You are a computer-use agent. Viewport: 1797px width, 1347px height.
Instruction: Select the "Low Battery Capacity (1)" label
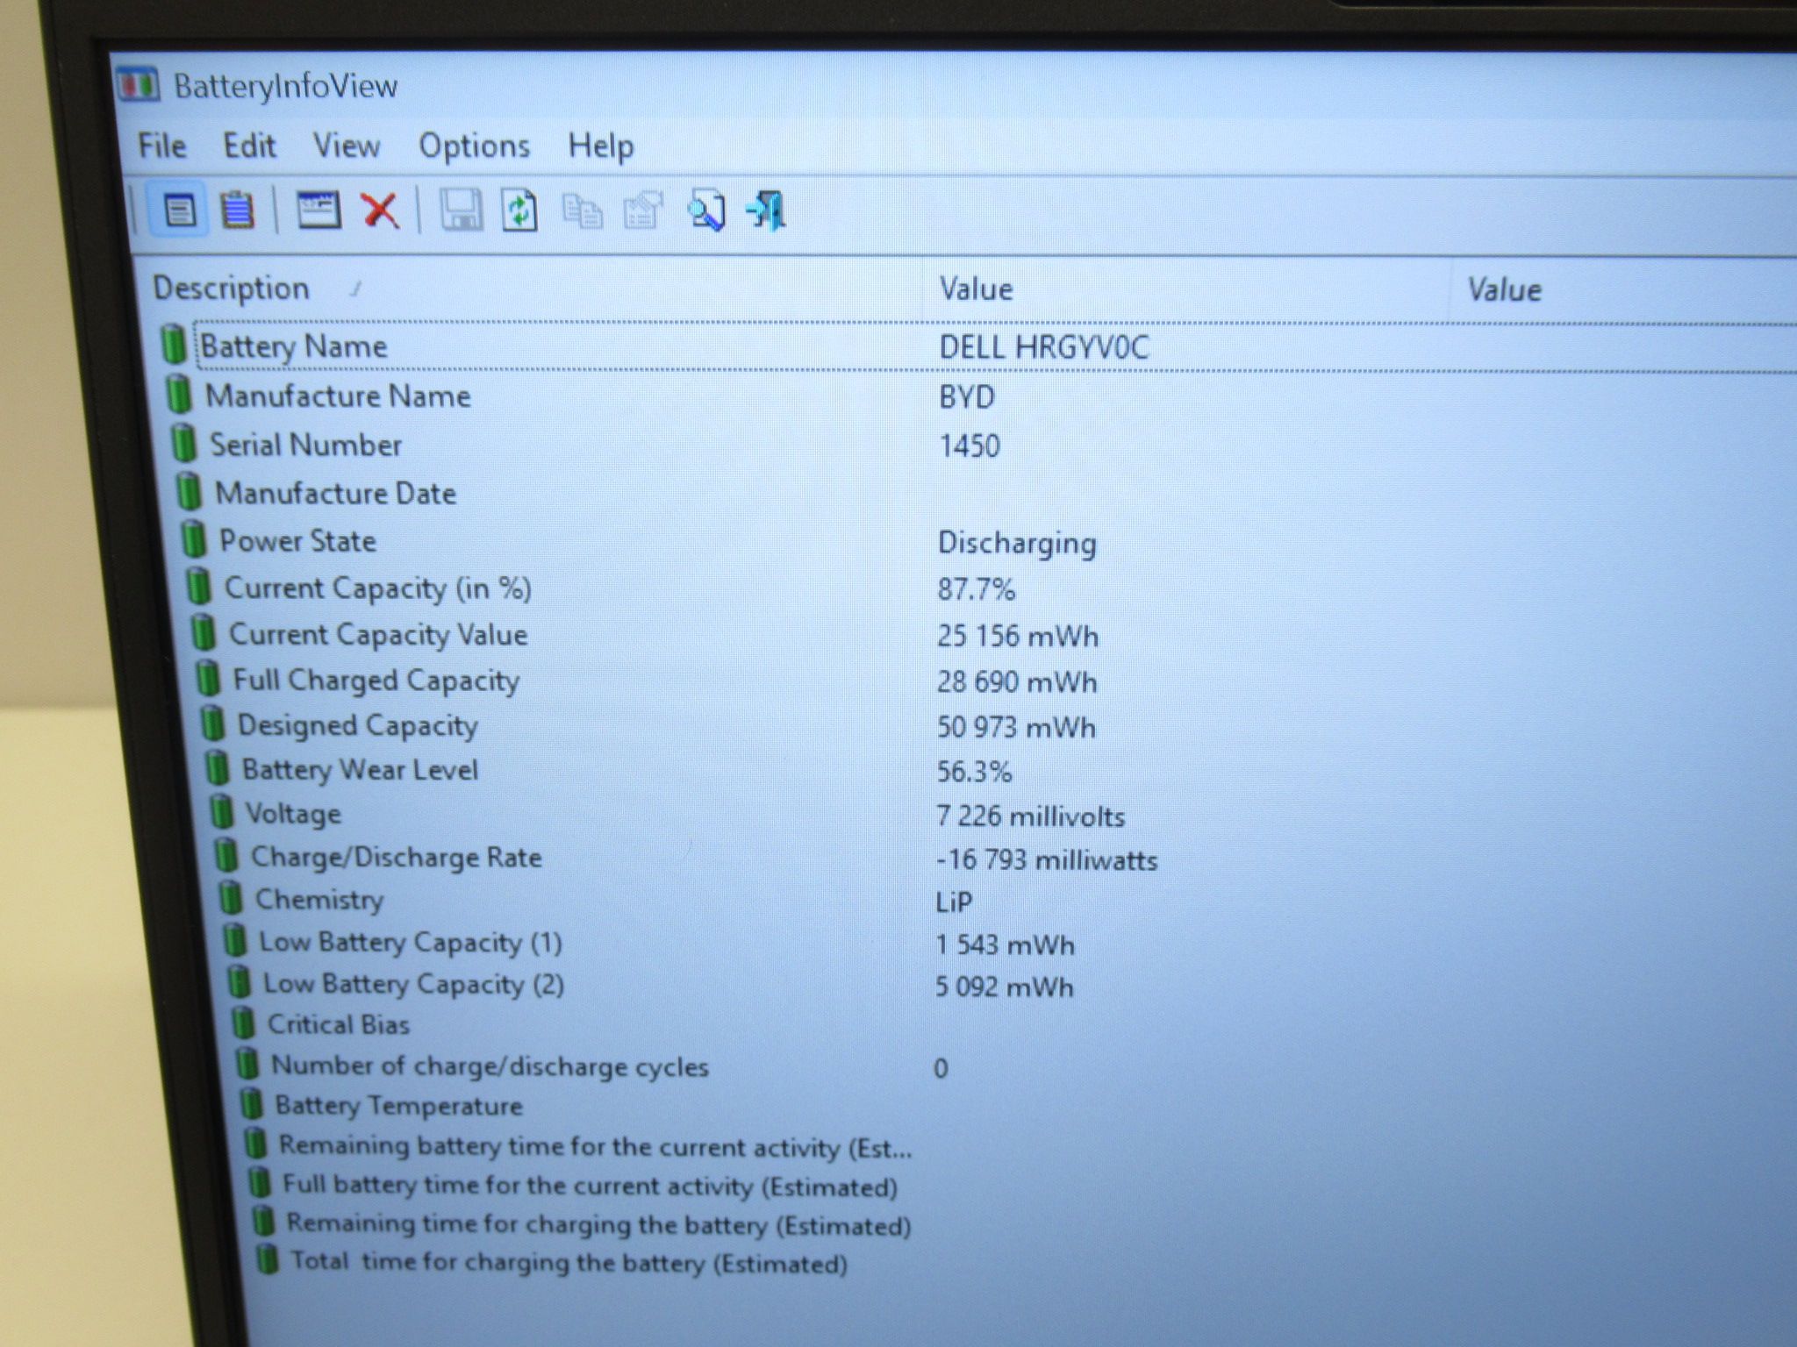click(x=410, y=942)
